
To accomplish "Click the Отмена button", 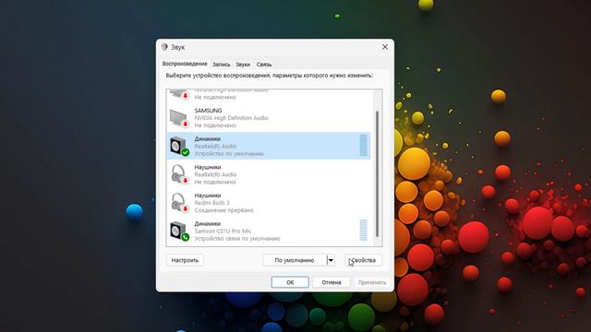I will pos(332,282).
